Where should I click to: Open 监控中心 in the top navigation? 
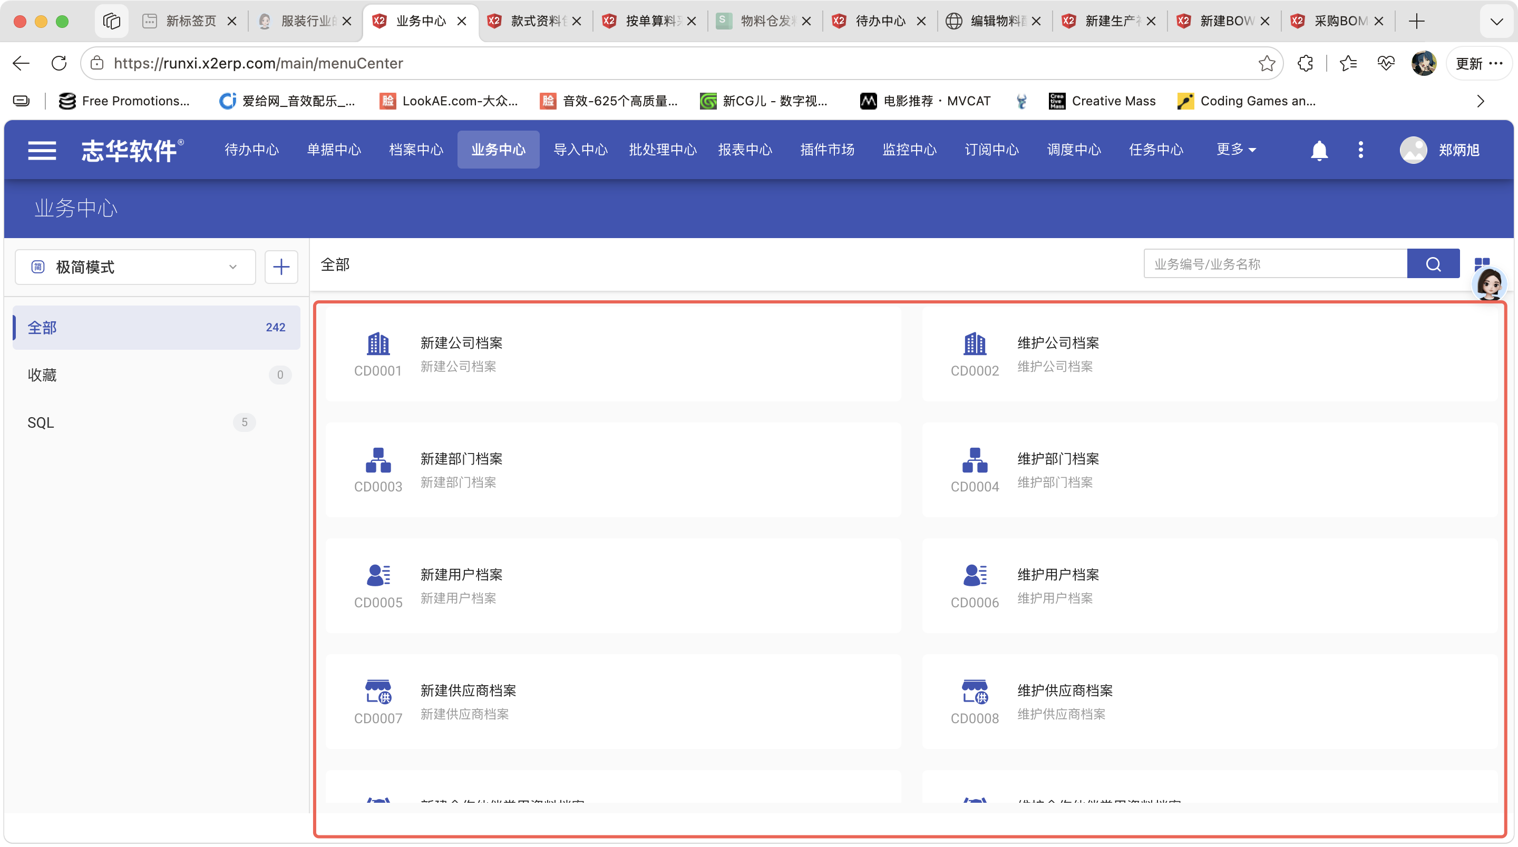click(x=909, y=150)
